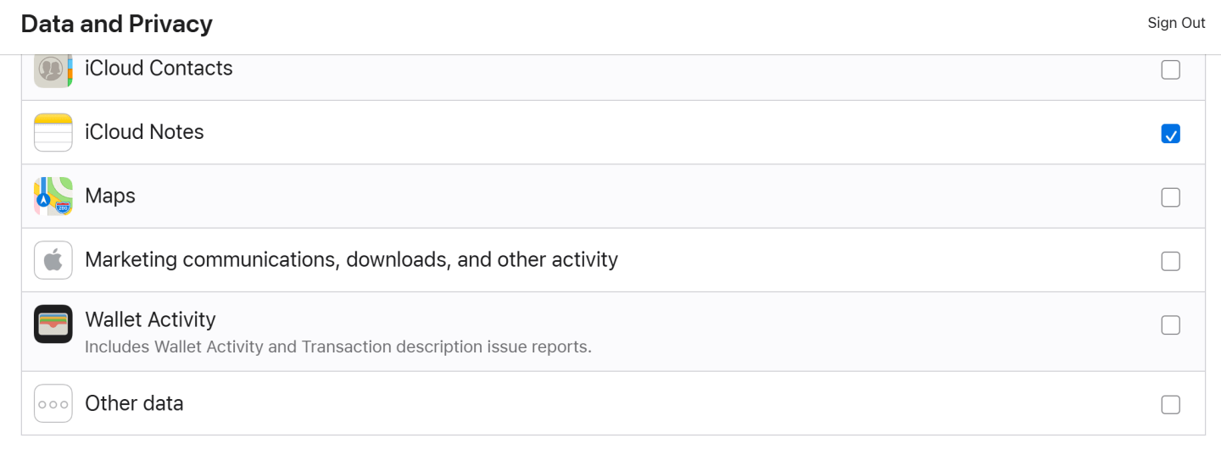Click the Apple logo marketing icon

point(53,260)
